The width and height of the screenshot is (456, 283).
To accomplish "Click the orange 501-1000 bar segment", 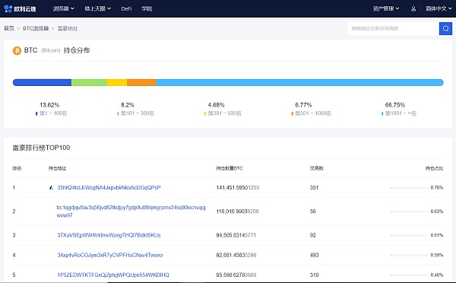I will click(141, 82).
